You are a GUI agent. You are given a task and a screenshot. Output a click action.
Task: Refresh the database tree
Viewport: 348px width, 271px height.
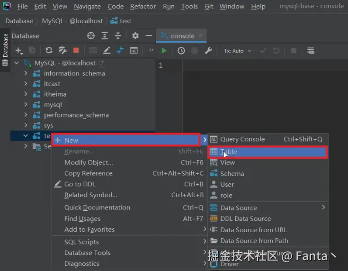(x=49, y=51)
